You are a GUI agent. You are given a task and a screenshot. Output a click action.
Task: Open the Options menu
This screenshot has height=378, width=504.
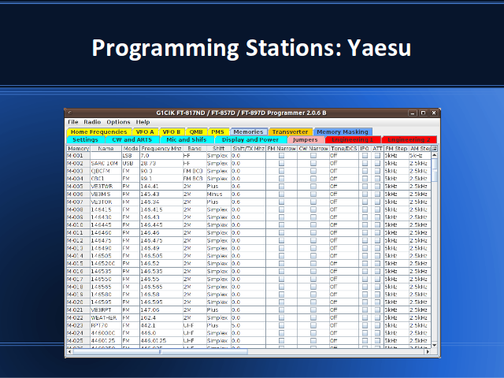[x=118, y=122]
